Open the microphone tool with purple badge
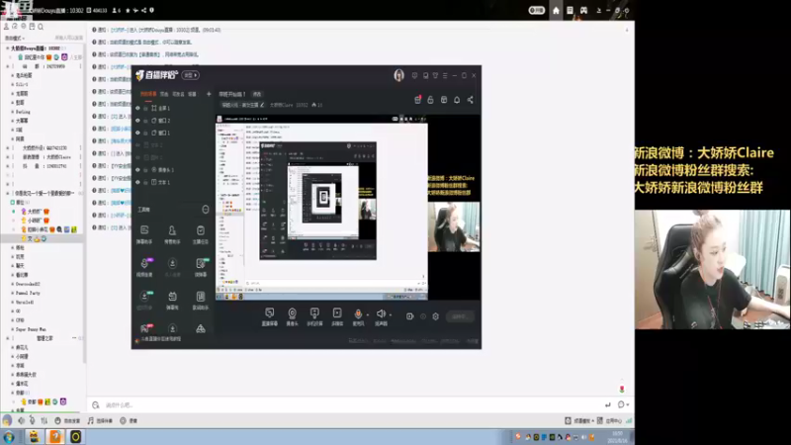The height and width of the screenshot is (445, 791). (144, 266)
